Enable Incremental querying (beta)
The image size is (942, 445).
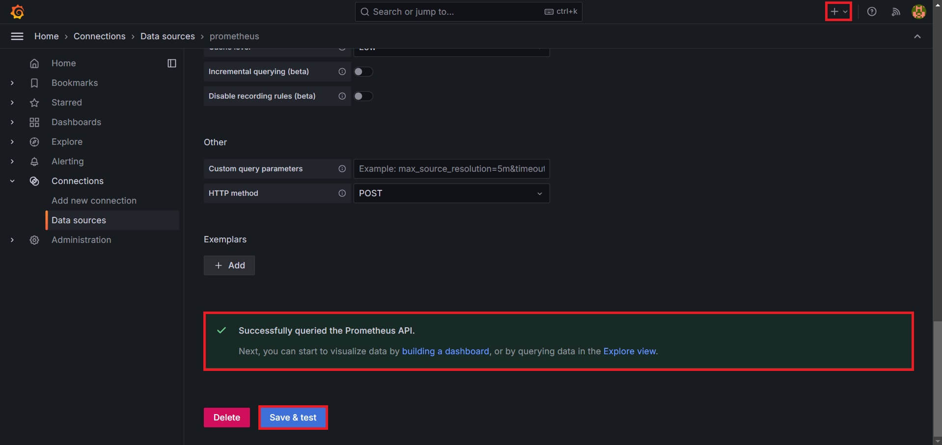[x=363, y=72]
